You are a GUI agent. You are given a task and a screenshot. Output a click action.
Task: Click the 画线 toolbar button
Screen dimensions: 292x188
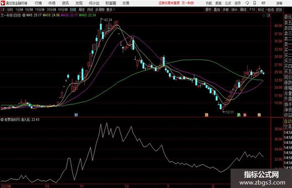(x=243, y=10)
